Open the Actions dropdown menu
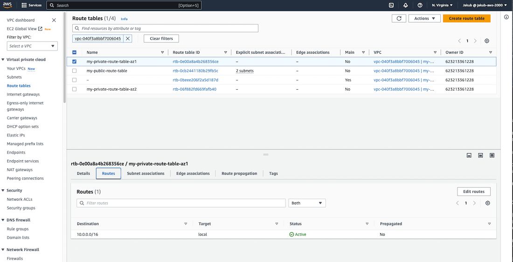This screenshot has height=262, width=513. tap(424, 18)
